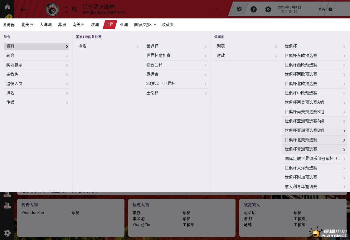Click the Home icon in the sidebar
This screenshot has width=350, height=240.
[7, 7]
